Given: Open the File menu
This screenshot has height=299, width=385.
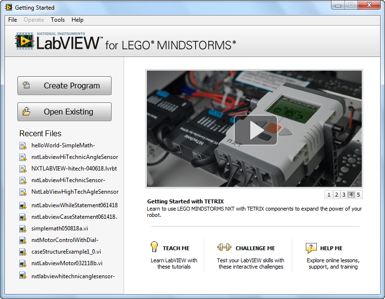Looking at the screenshot, I should [13, 20].
